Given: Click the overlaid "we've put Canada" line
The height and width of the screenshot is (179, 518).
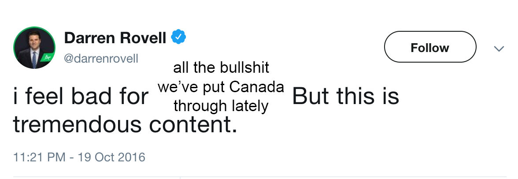Looking at the screenshot, I should click(221, 87).
